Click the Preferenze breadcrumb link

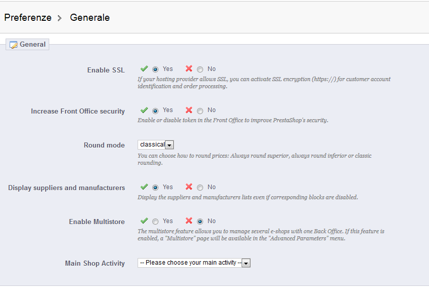click(28, 18)
